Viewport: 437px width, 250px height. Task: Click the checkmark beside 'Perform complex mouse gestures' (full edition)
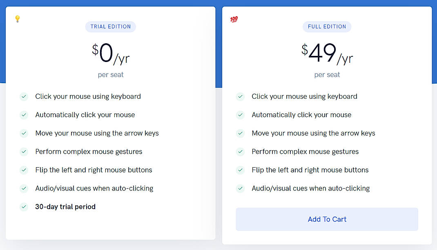pos(240,152)
